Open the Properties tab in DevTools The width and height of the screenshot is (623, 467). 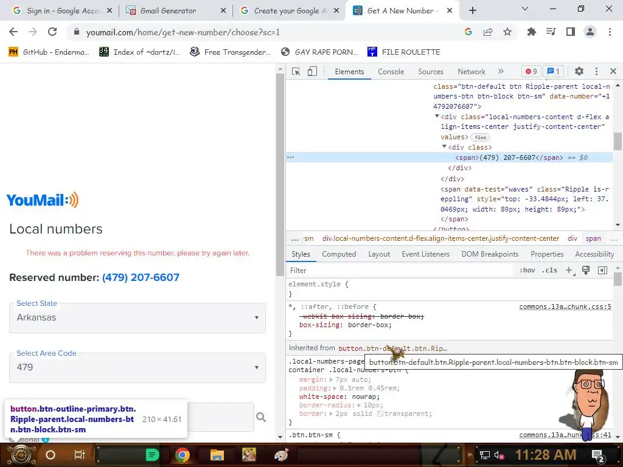click(547, 254)
